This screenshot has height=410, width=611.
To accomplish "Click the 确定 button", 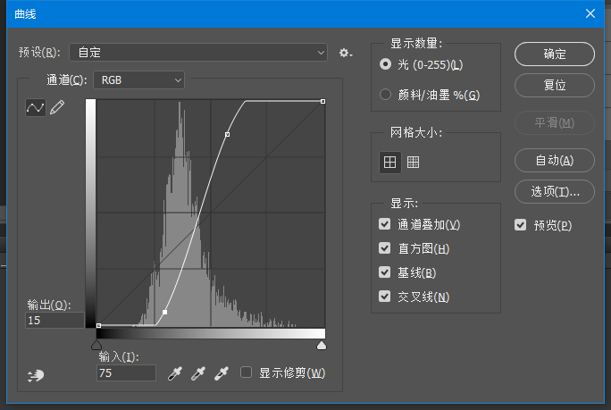I will (x=555, y=54).
